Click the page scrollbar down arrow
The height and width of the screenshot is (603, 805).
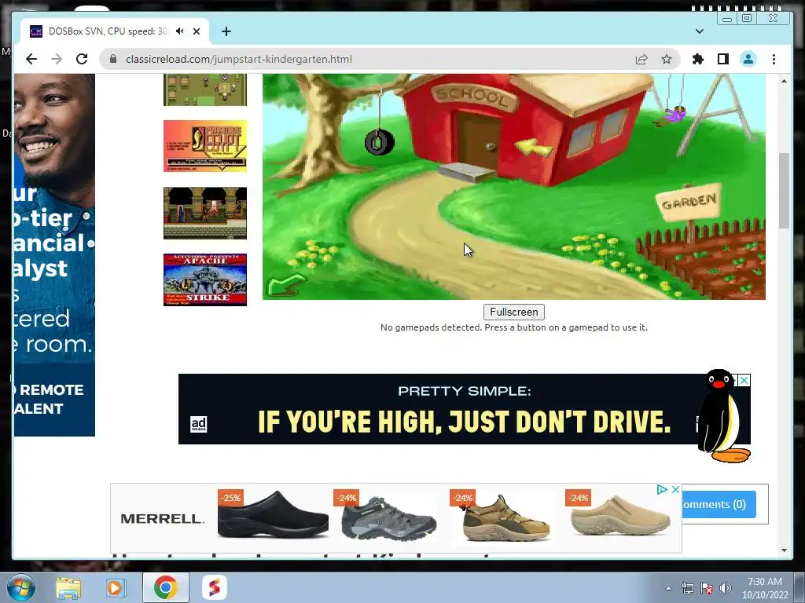(x=784, y=550)
